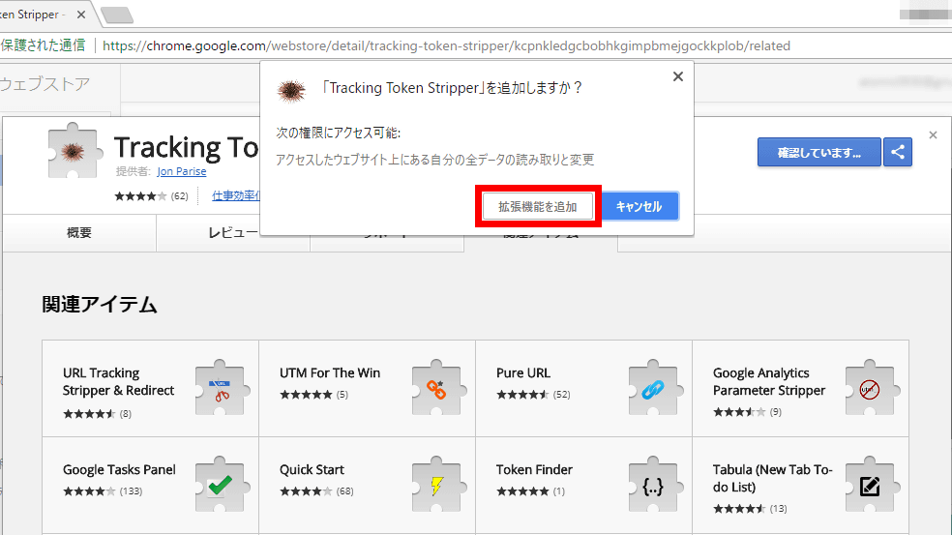The image size is (952, 535).
Task: Close the extension detail overlay
Action: coord(934,134)
